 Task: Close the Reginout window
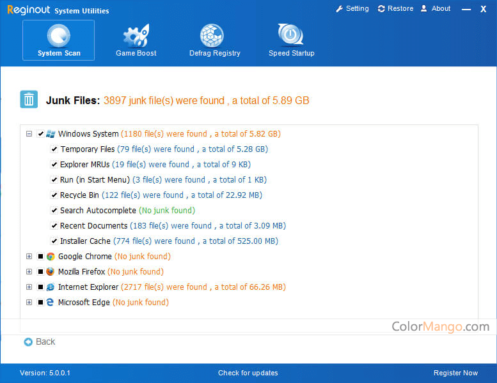pos(484,9)
